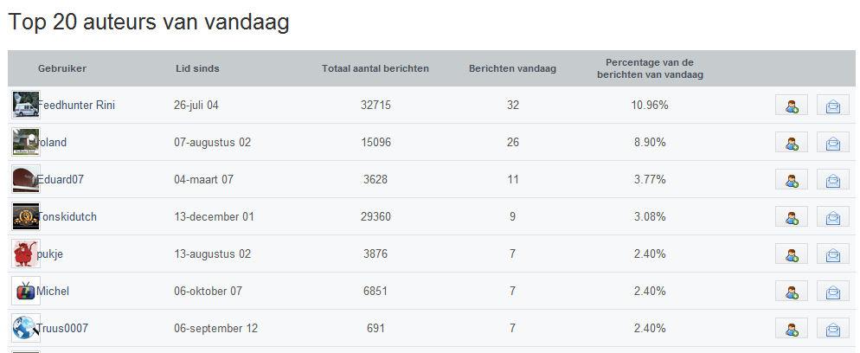860x353 pixels.
Task: Send a message to Michel
Action: click(832, 291)
